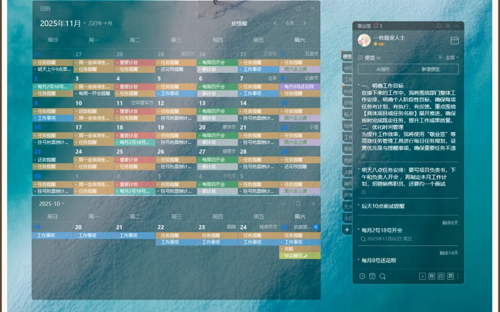Viewport: 500px width, 312px height.
Task: Select the tod category tab
Action: click(347, 91)
